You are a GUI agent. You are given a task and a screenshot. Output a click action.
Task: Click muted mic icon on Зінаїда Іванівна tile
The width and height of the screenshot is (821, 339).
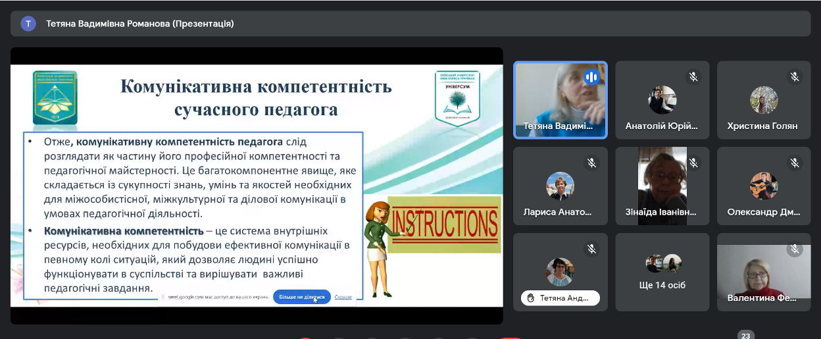(693, 163)
